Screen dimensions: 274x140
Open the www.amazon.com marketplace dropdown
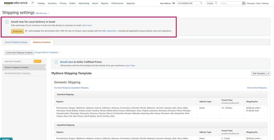189,3
